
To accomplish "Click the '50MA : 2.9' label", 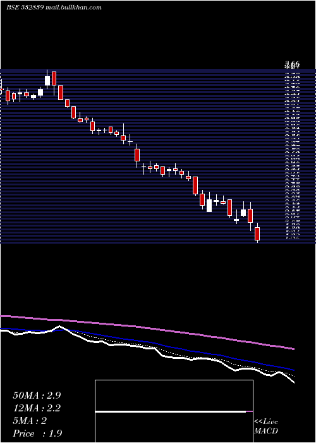I will coord(37,396).
